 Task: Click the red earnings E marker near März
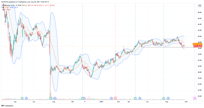coord(116,98)
